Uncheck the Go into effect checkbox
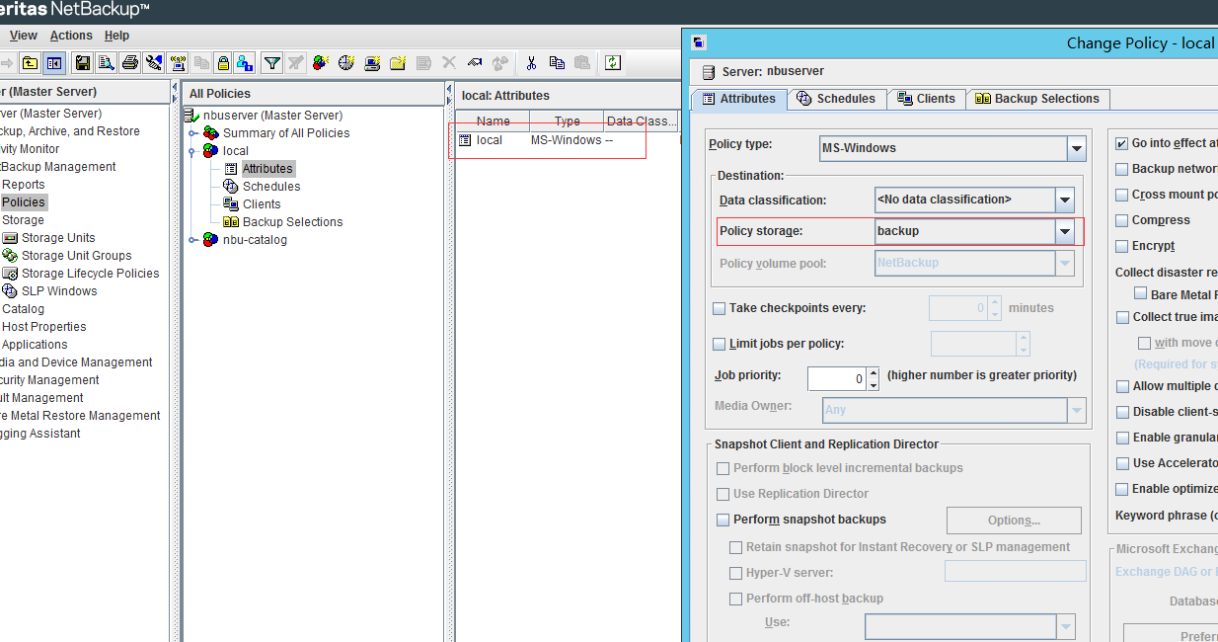The width and height of the screenshot is (1218, 642). pyautogui.click(x=1121, y=143)
